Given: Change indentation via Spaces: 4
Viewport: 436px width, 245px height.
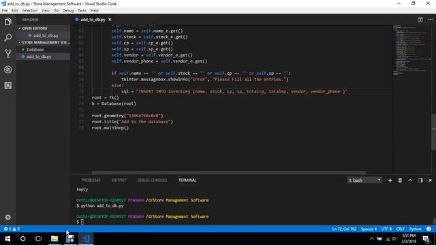Looking at the screenshot, I should 369,229.
